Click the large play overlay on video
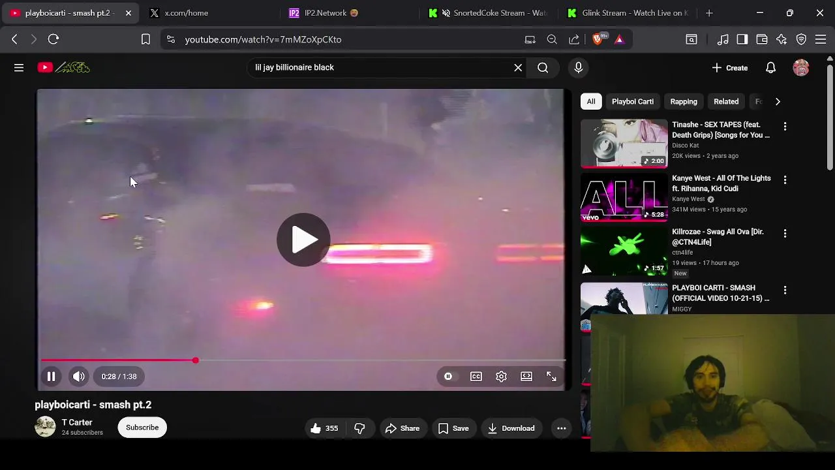The image size is (835, 470). pos(303,240)
